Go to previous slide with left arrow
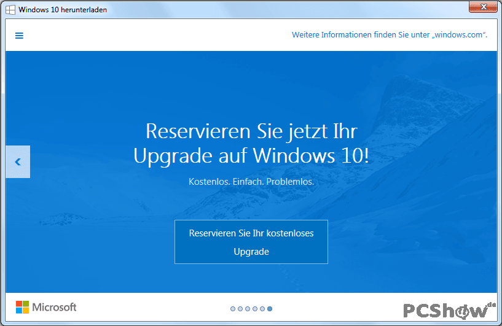Screen dimensions: 502x326 18,162
